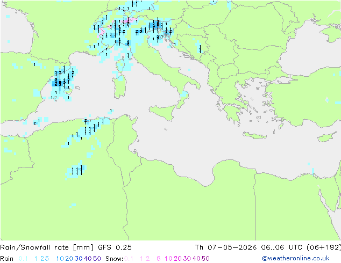Select the Rain legend value 10

click(60, 259)
